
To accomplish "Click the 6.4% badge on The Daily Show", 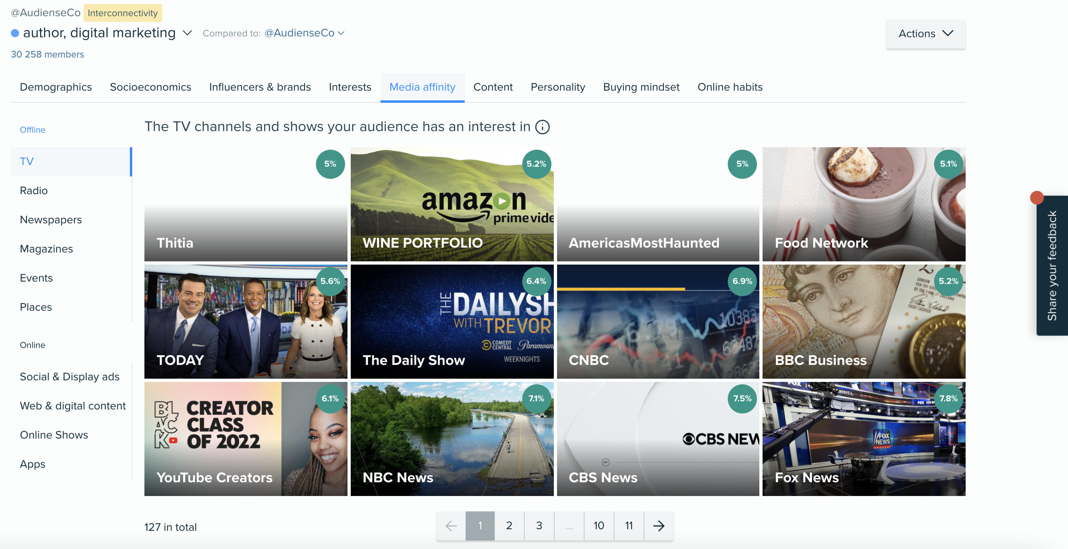I will (x=536, y=281).
